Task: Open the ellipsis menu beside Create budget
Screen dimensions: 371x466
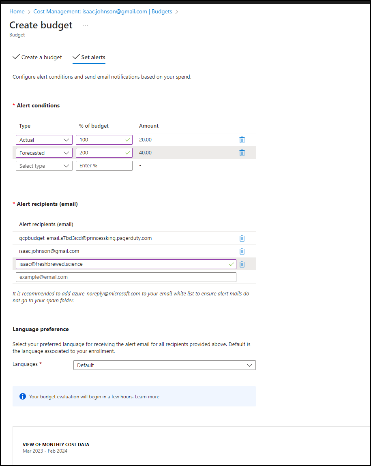Action: tap(86, 25)
